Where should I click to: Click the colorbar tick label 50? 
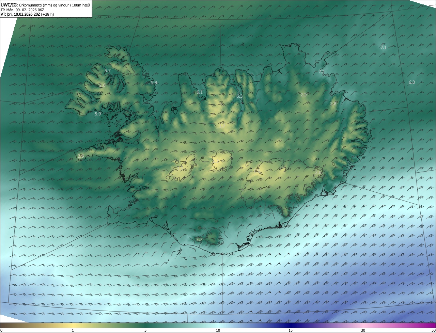coord(433,330)
